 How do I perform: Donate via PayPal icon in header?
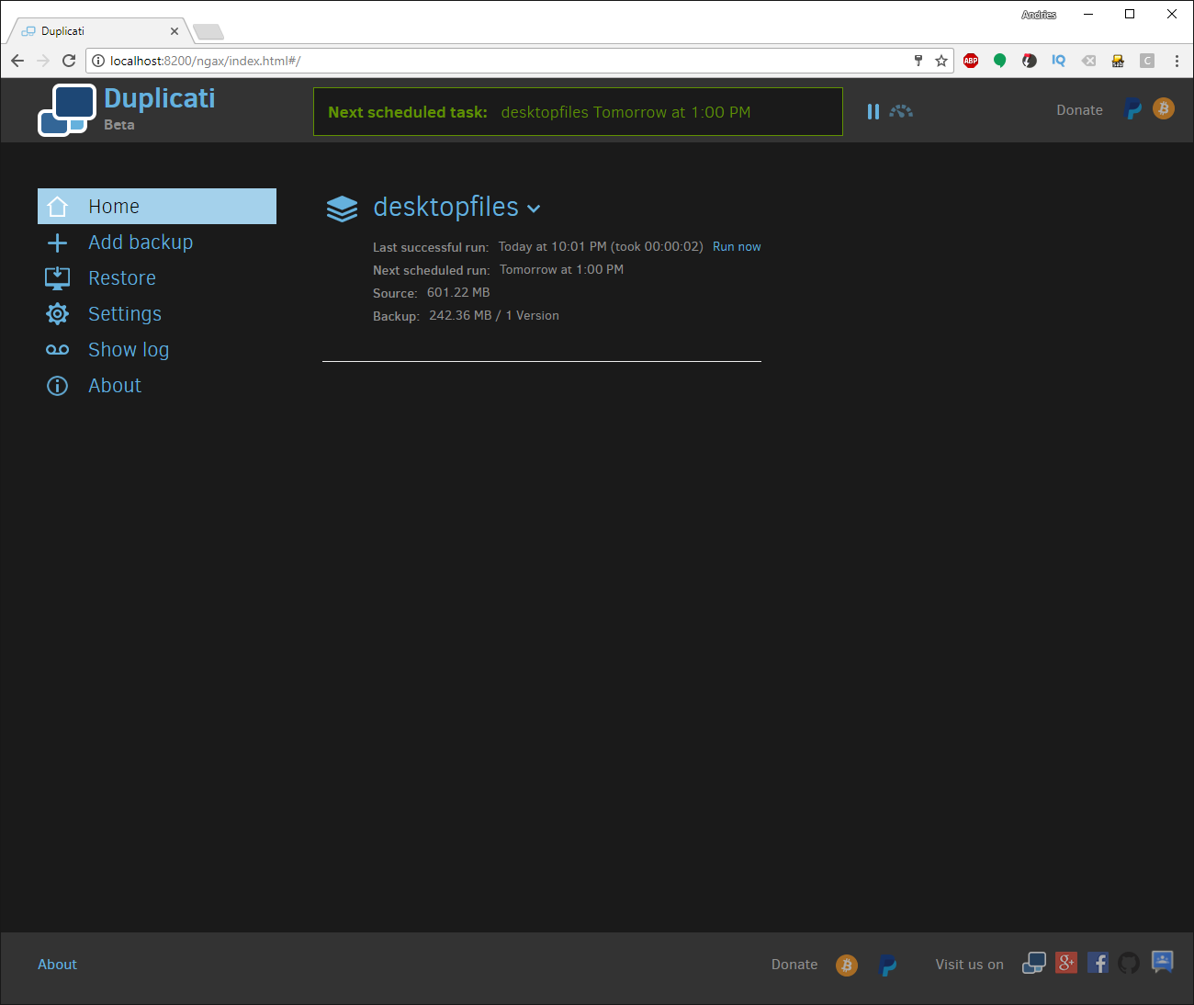coord(1133,109)
